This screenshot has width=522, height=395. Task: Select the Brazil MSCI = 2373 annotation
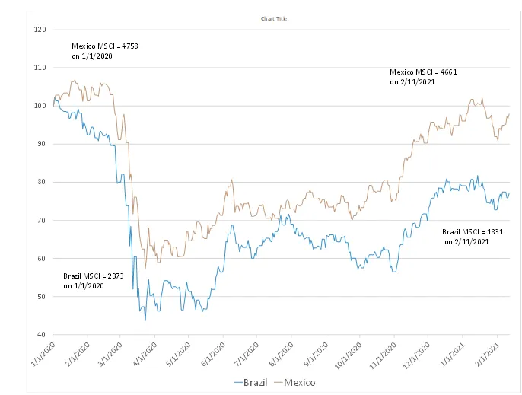[x=93, y=281]
